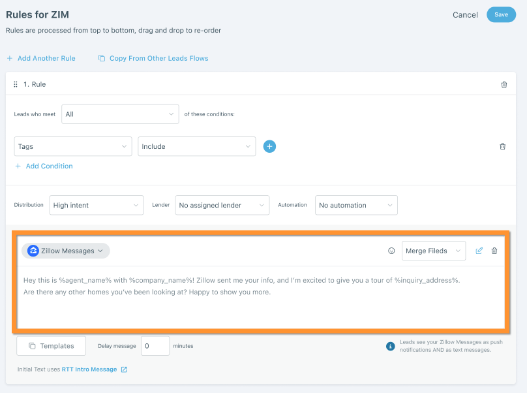This screenshot has width=527, height=393.
Task: Open the Zillow Messages channel selector
Action: pyautogui.click(x=65, y=251)
